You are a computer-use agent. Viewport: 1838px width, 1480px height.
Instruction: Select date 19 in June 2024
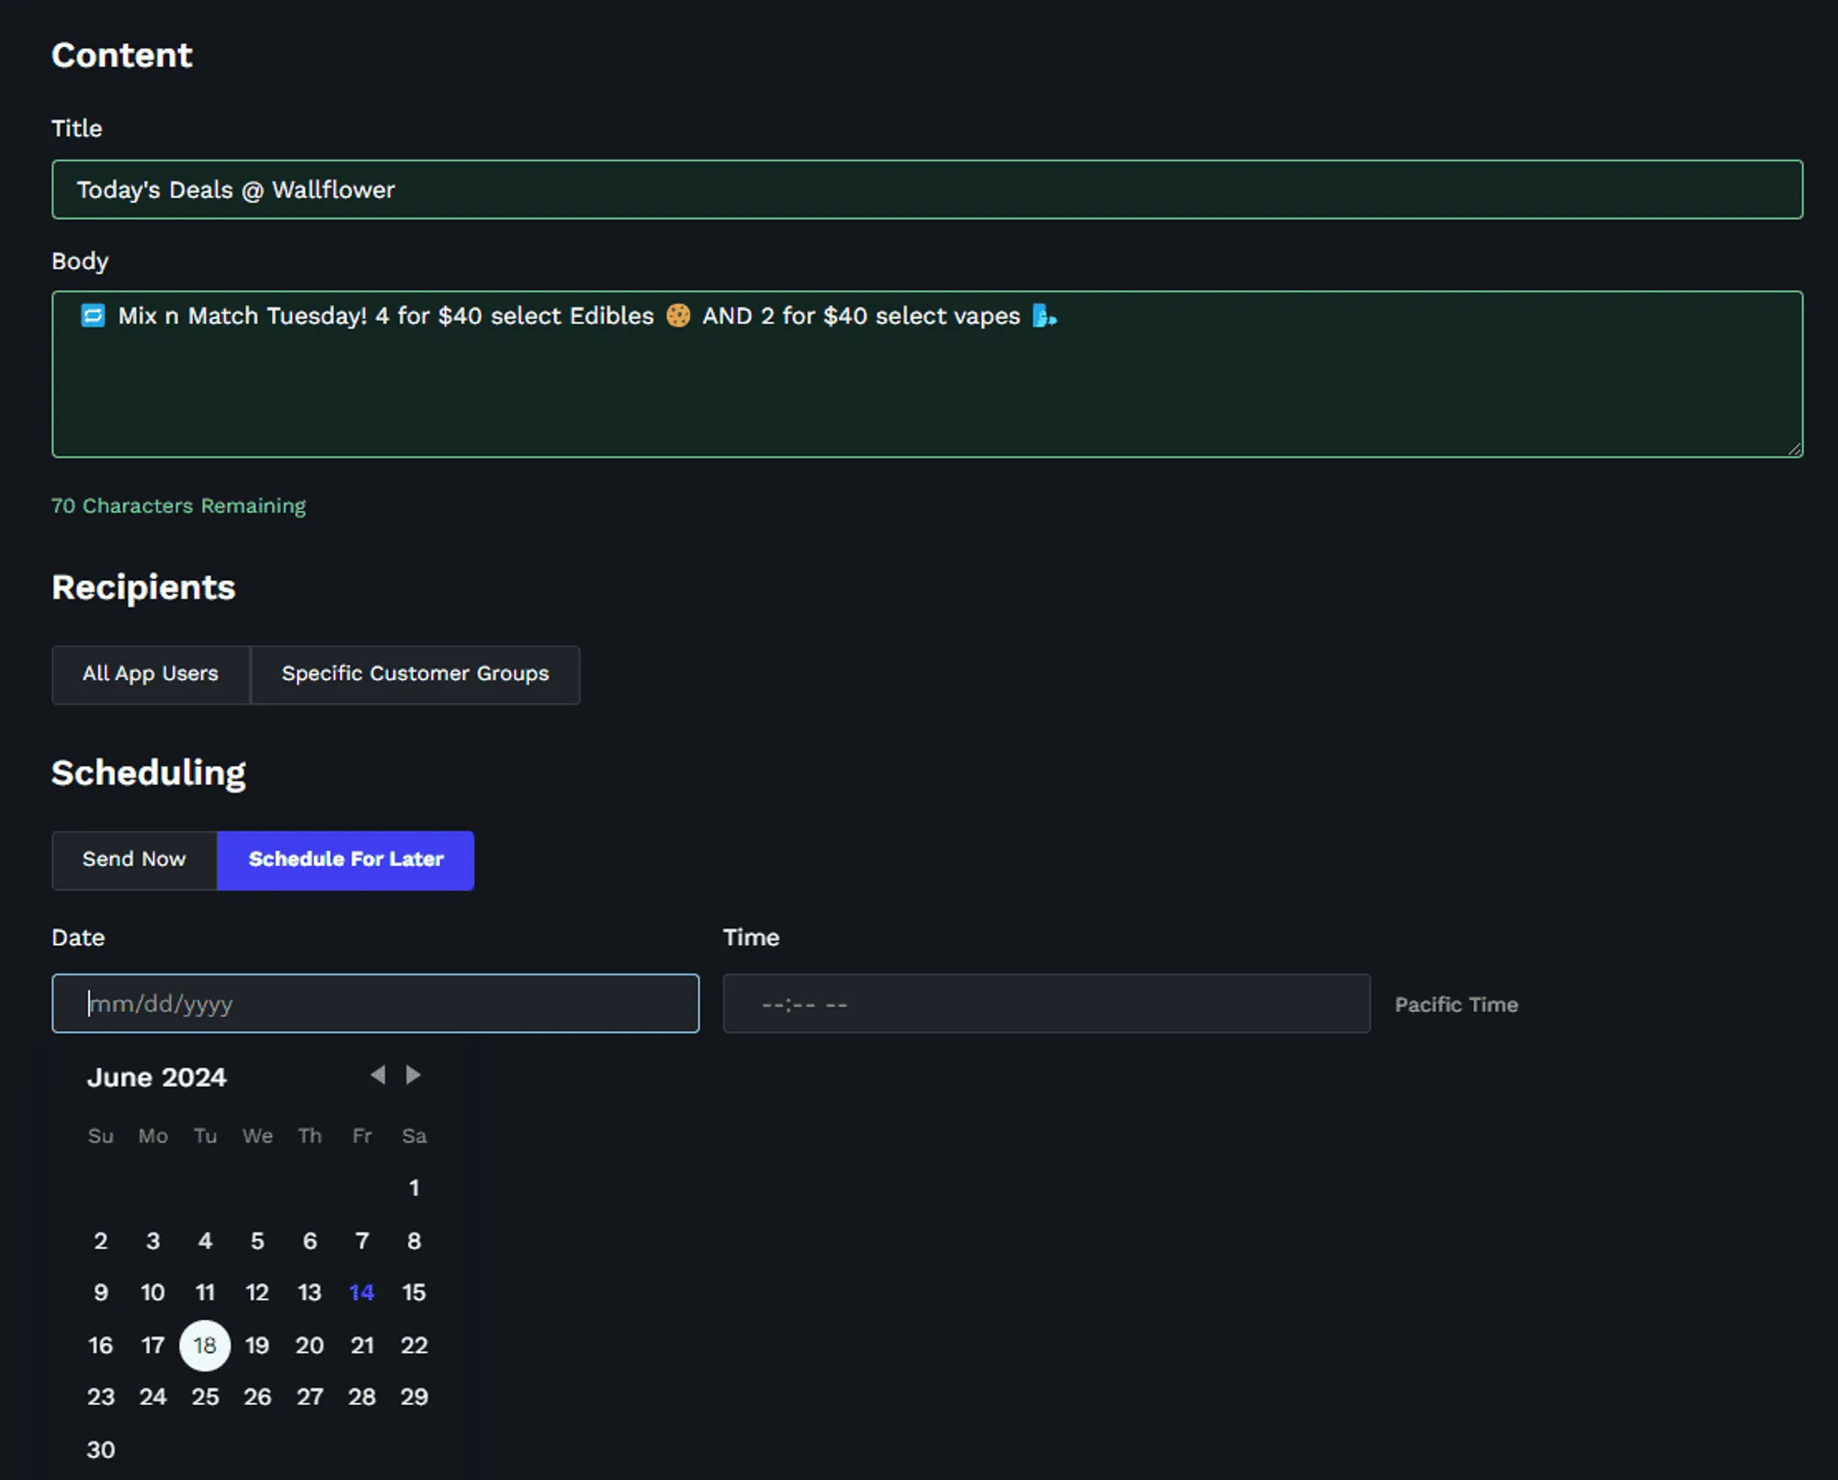[257, 1346]
